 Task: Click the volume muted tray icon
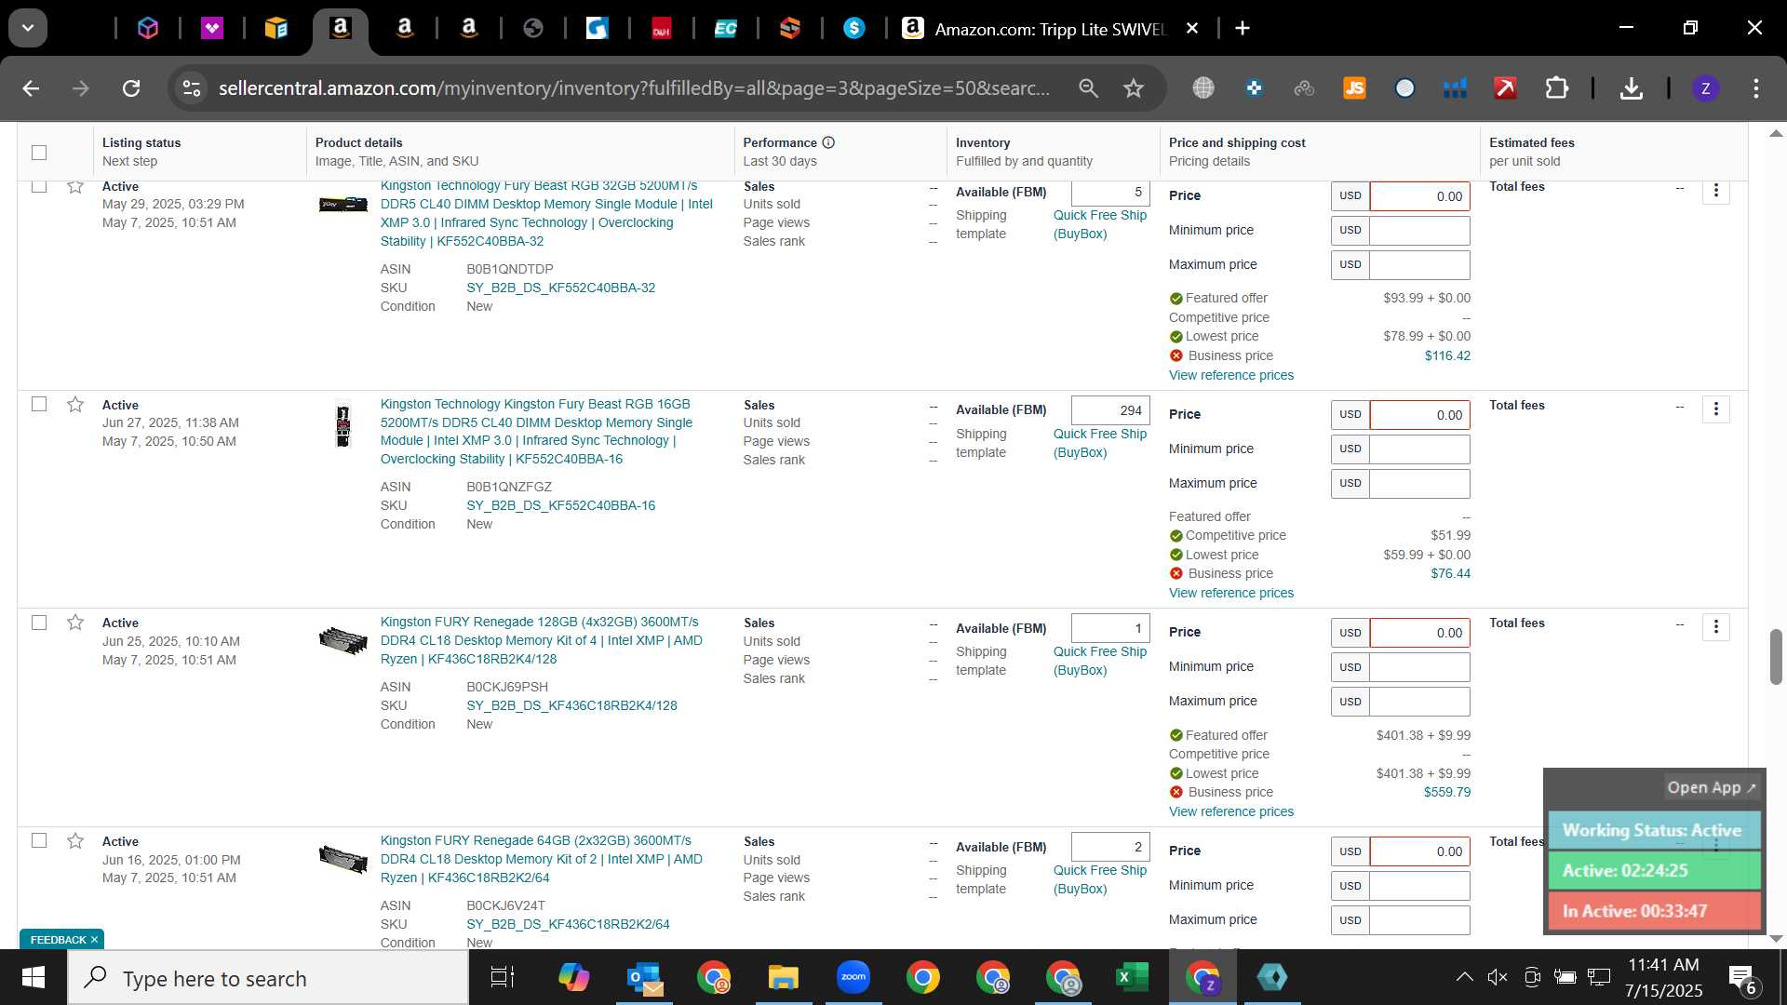[x=1498, y=977]
